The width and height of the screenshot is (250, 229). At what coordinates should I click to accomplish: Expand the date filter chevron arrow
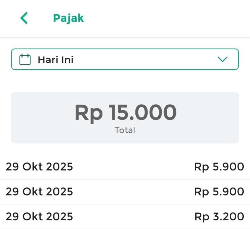pyautogui.click(x=222, y=59)
